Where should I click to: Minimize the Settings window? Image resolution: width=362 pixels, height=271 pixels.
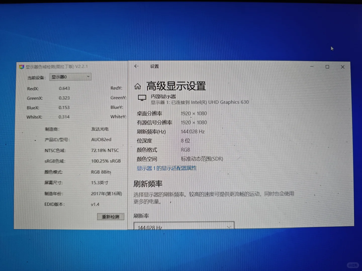(312, 67)
